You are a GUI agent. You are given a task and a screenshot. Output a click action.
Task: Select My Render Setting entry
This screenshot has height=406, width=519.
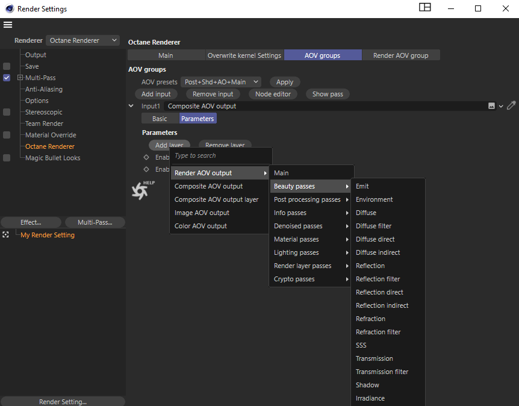(48, 235)
